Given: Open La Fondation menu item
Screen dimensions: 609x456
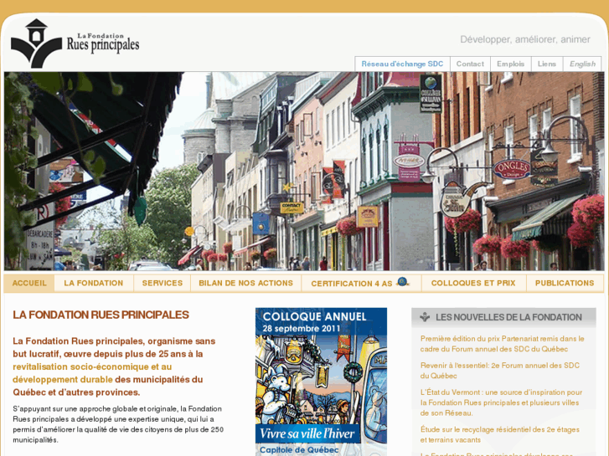Looking at the screenshot, I should click(94, 284).
